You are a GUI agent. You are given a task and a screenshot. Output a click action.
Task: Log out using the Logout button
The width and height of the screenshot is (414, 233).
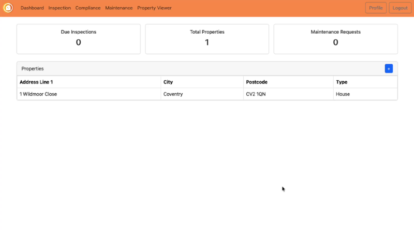click(x=400, y=8)
